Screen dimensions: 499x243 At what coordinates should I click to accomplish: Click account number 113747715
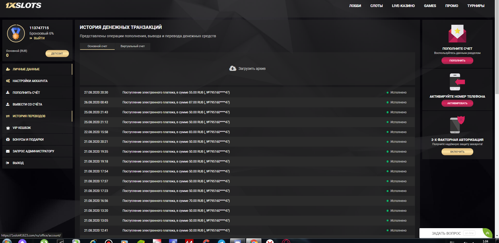click(x=39, y=28)
